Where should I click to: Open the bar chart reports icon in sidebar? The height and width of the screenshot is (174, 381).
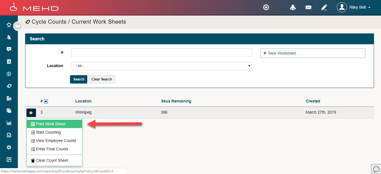click(x=9, y=123)
